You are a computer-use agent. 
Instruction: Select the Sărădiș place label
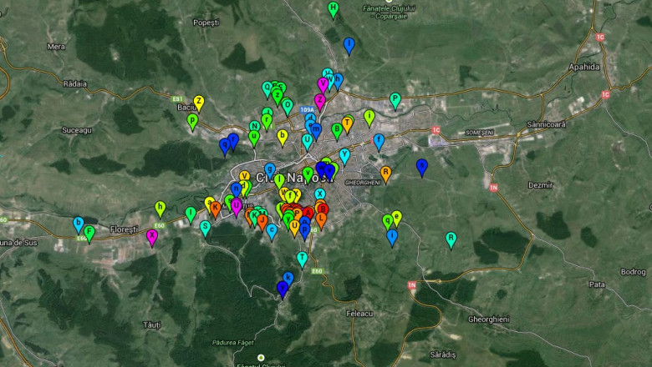(443, 355)
